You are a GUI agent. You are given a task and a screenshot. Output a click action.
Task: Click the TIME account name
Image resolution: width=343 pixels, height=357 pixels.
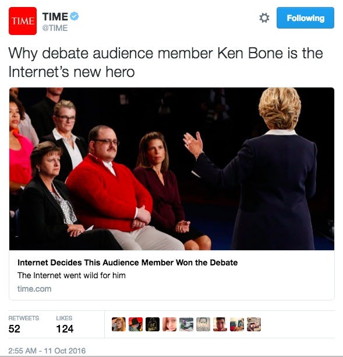55,16
